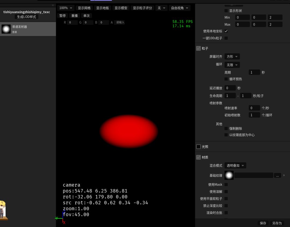This screenshot has width=290, height=227.
Task: Click the R color channel input field
Action: click(72, 23)
